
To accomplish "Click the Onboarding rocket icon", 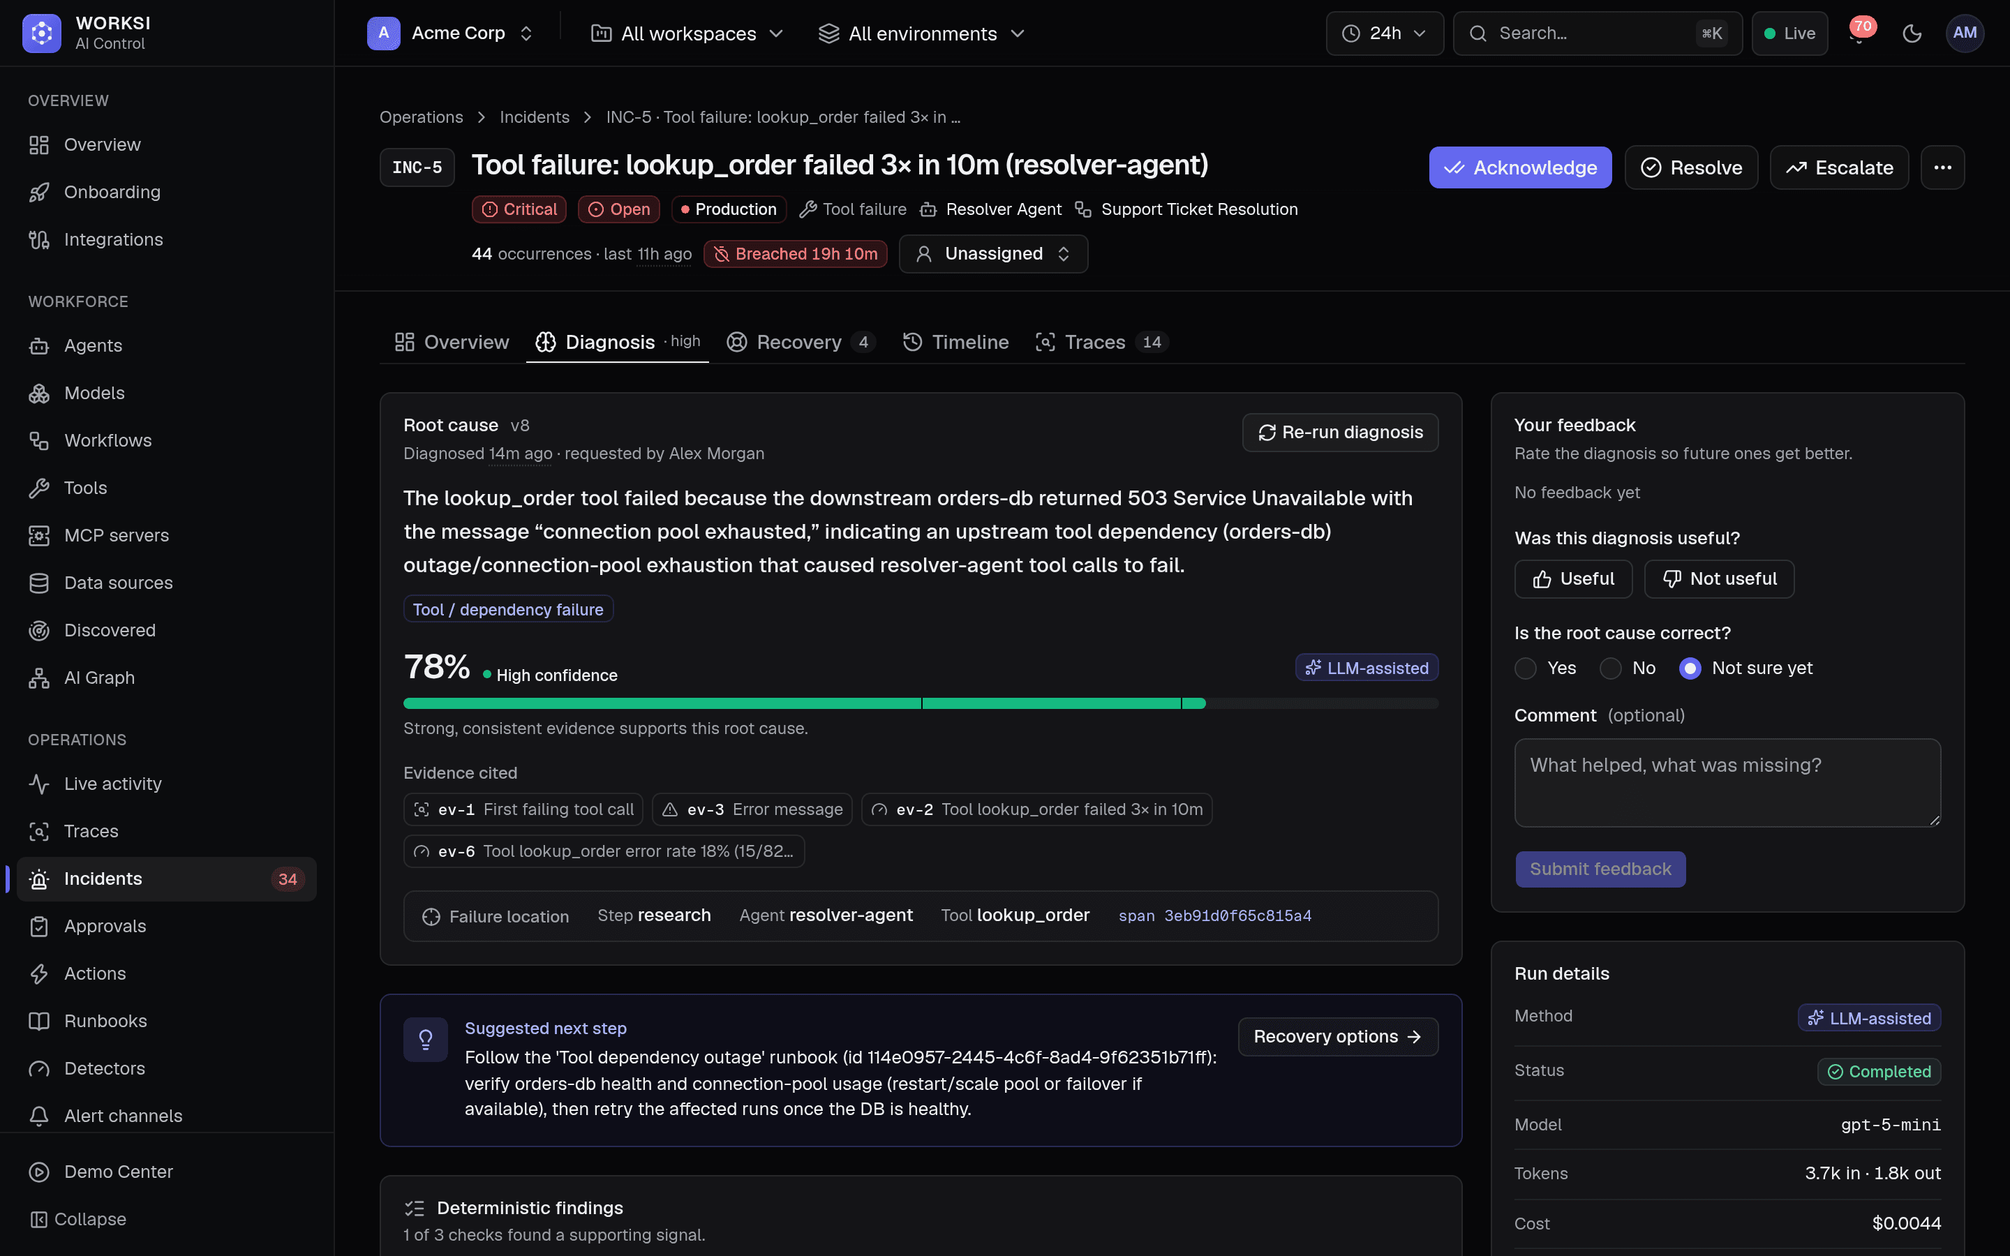I will coord(39,192).
